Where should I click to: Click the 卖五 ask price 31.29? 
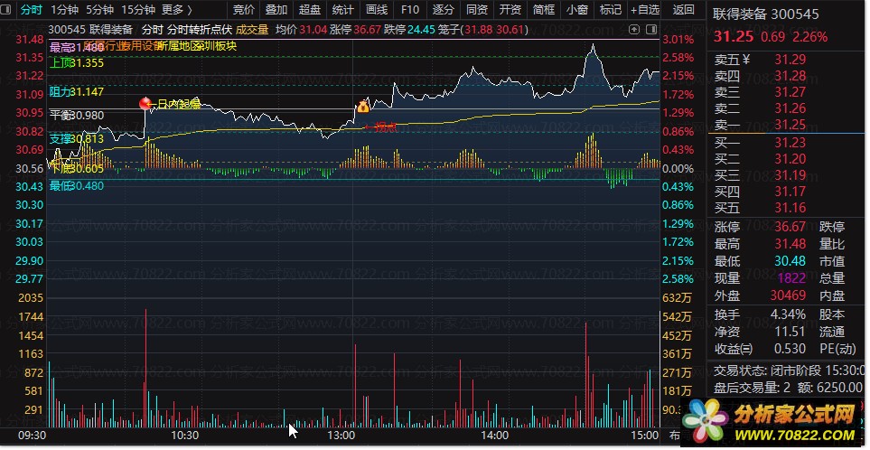(790, 60)
